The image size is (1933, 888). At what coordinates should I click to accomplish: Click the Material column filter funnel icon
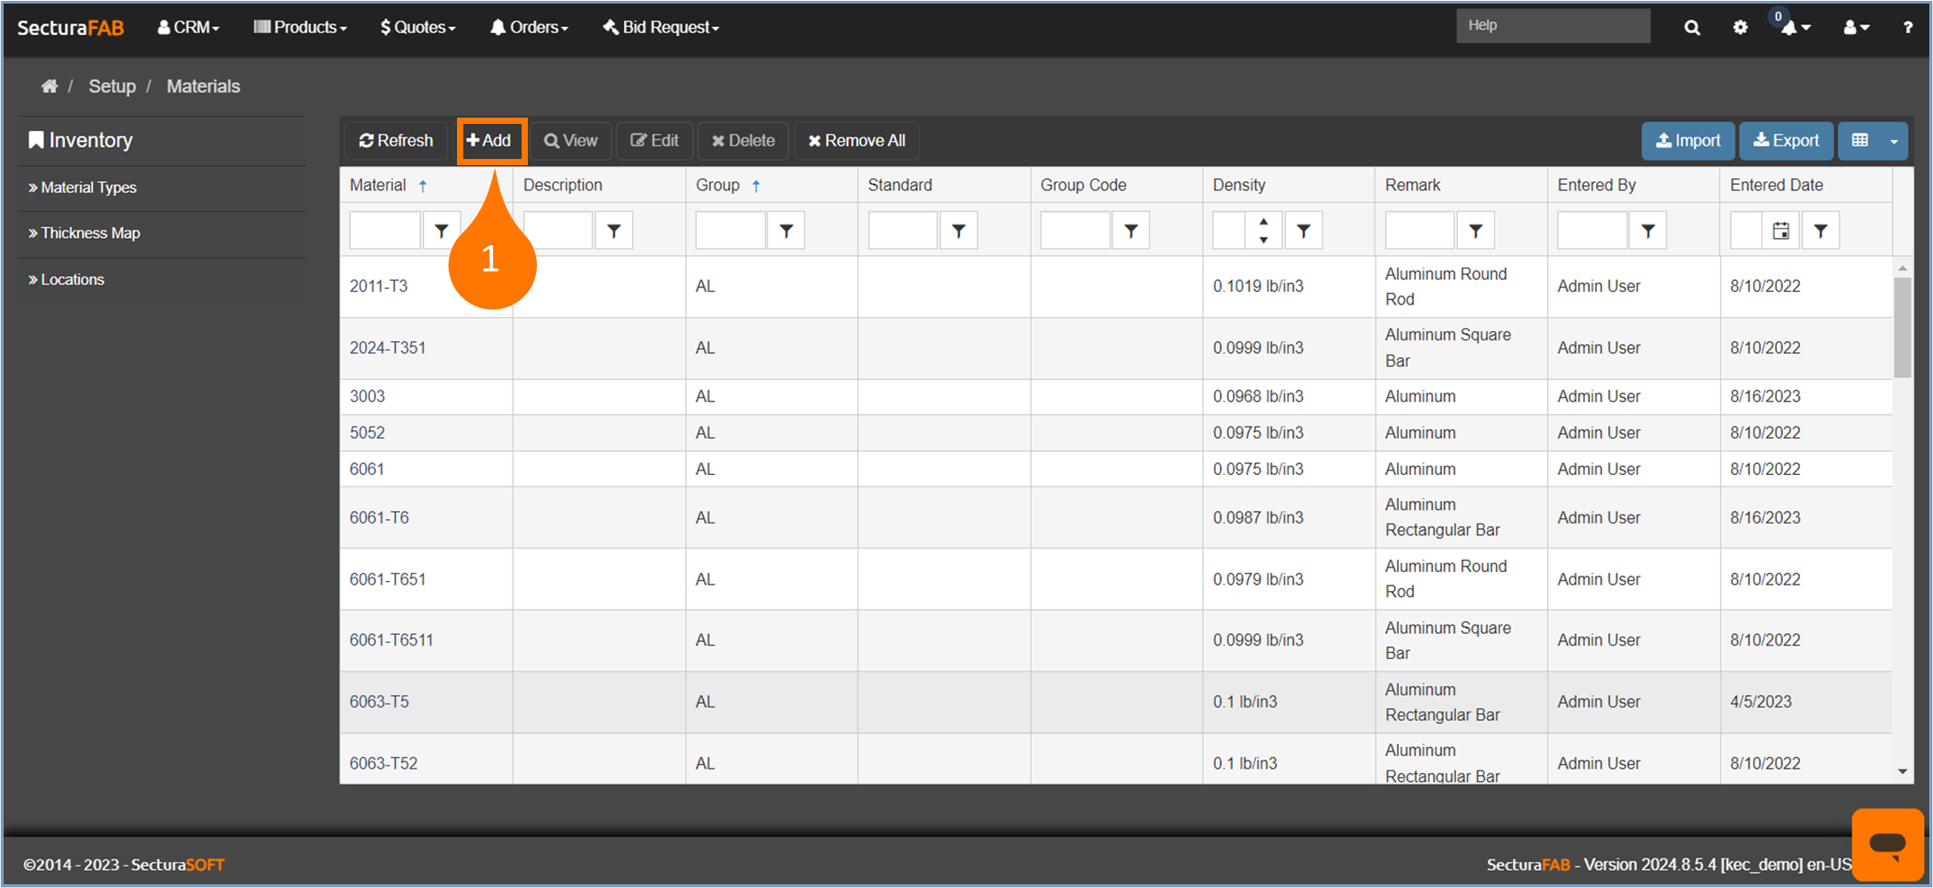pos(441,231)
